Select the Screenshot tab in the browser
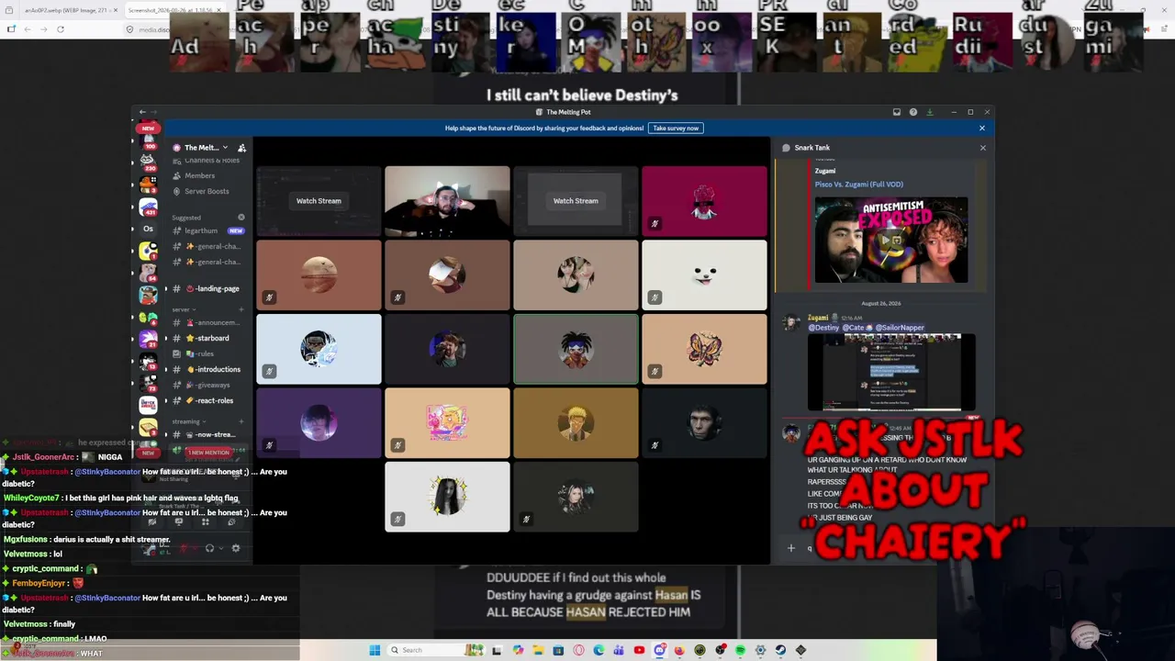1175x661 pixels. pos(175,9)
